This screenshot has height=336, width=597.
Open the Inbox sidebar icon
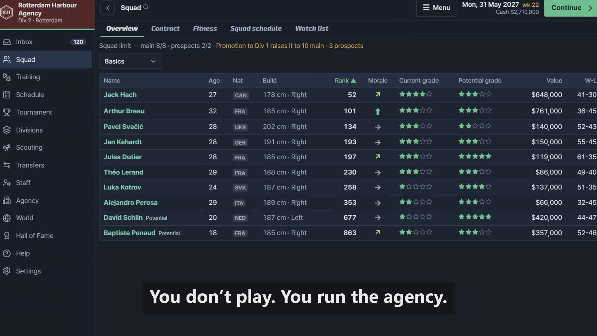click(x=7, y=42)
